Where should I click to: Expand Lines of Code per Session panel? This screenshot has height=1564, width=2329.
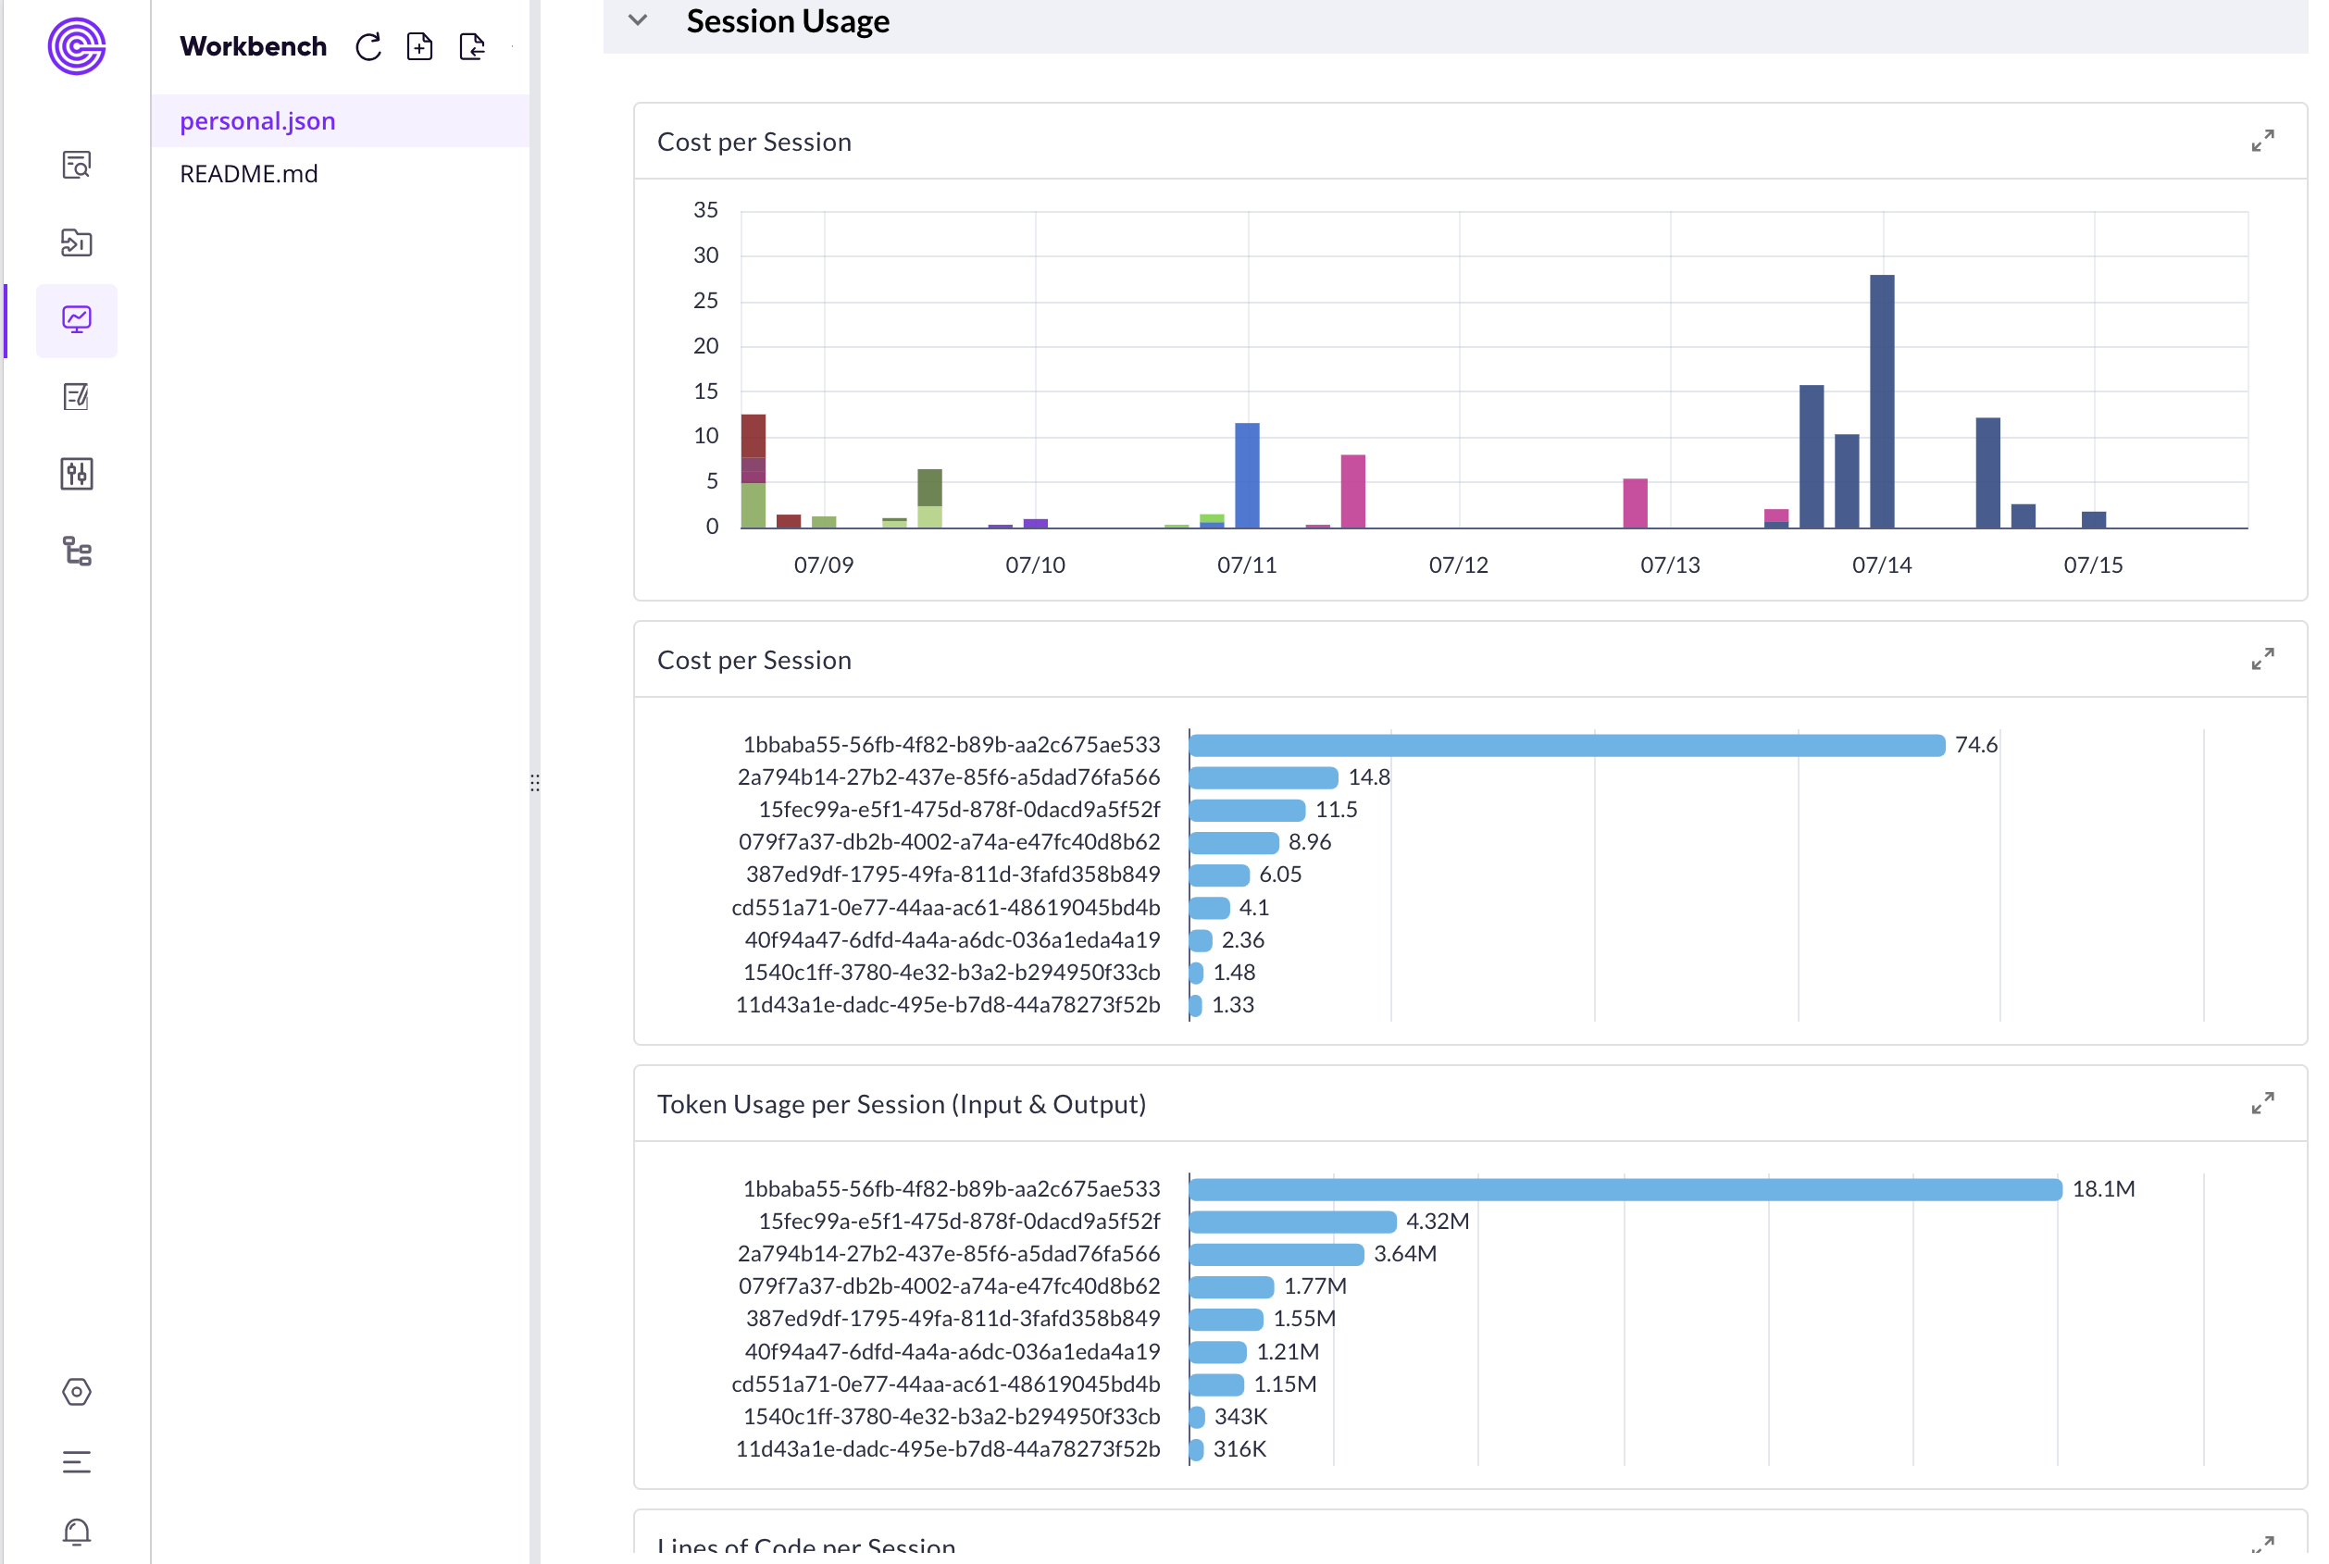2263,1546
